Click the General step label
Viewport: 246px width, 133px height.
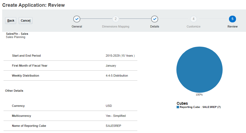pos(77,26)
